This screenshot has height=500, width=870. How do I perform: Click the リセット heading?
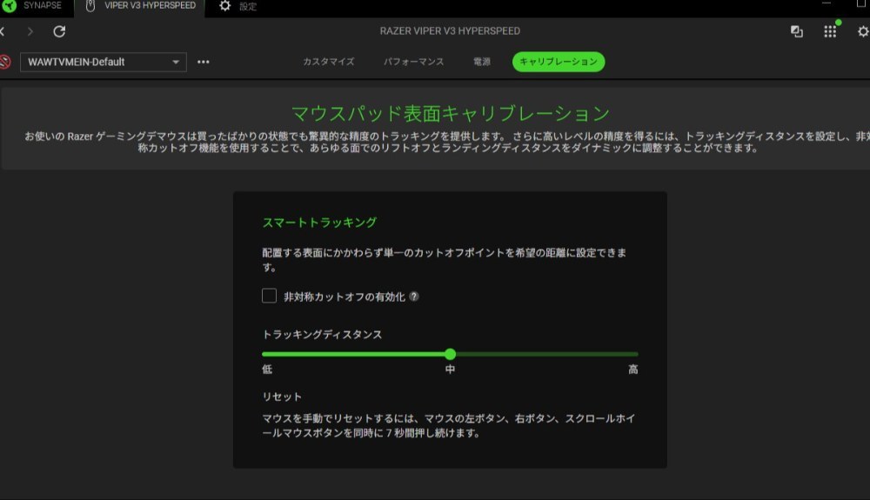(x=282, y=397)
